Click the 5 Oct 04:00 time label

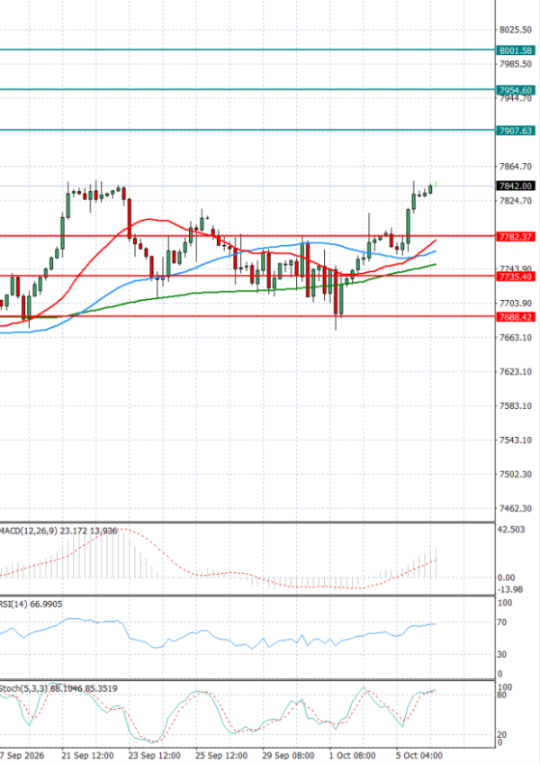coord(419,756)
